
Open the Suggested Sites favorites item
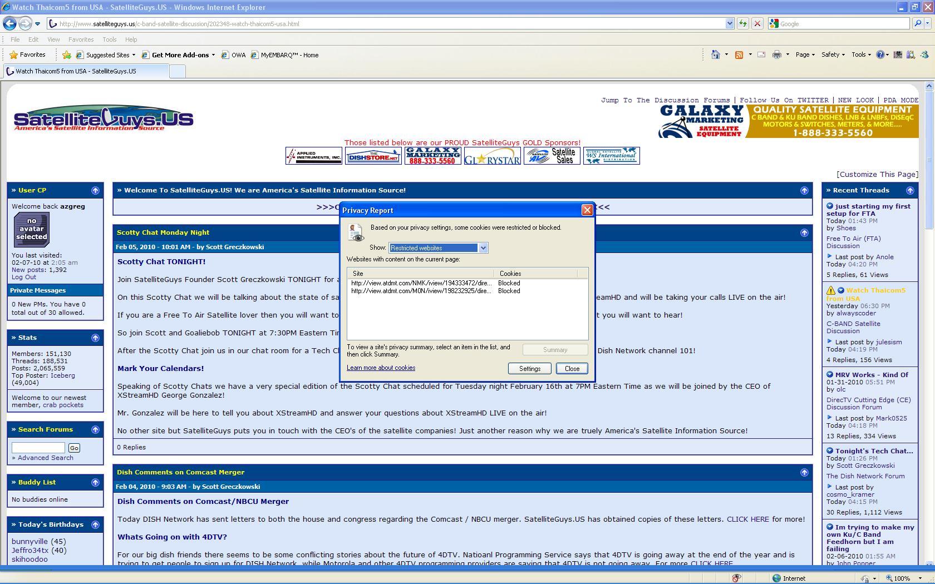(x=106, y=55)
